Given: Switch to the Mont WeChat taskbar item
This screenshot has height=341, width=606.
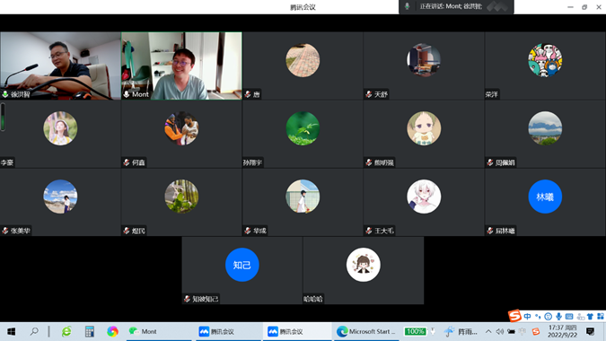Looking at the screenshot, I should click(159, 331).
